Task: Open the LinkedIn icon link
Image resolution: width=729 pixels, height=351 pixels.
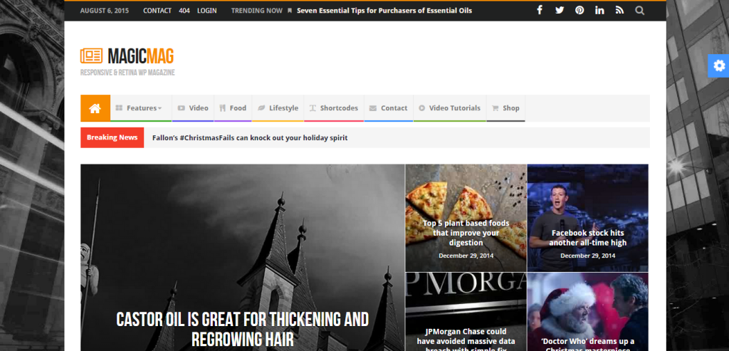Action: (x=599, y=11)
